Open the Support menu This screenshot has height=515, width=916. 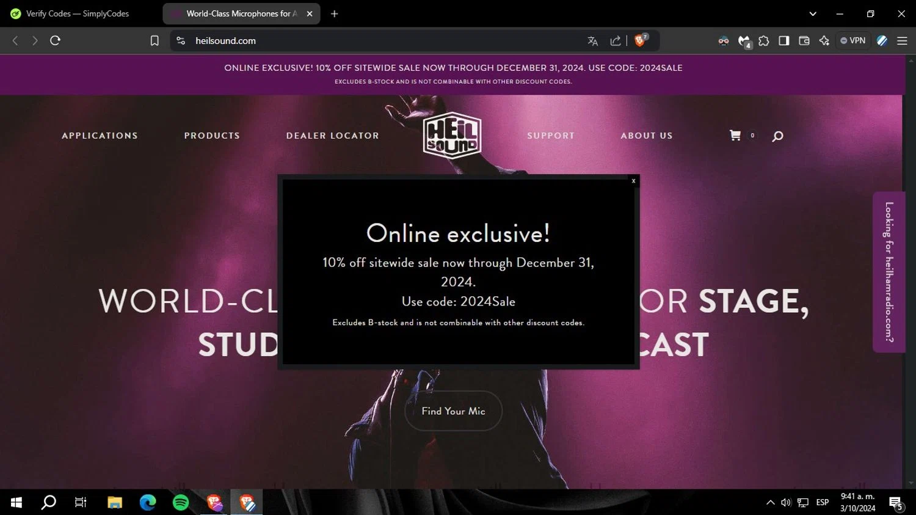click(x=551, y=136)
